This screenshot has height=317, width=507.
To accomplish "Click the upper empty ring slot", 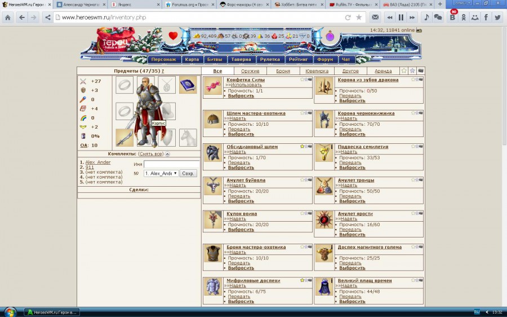I will click(124, 85).
